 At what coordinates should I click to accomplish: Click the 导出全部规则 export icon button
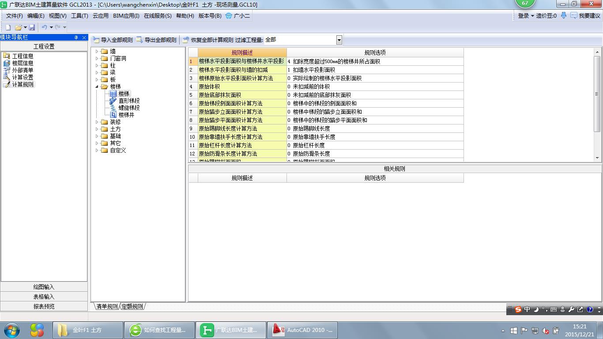coord(156,40)
